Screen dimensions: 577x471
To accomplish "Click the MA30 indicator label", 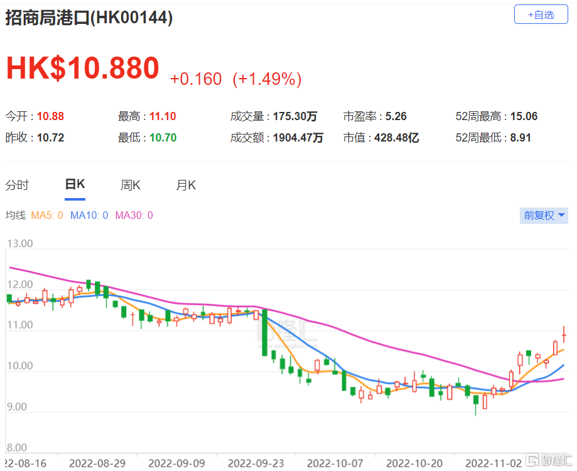I will [x=134, y=215].
